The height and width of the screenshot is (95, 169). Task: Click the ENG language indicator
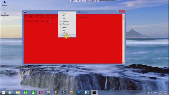click(x=156, y=93)
